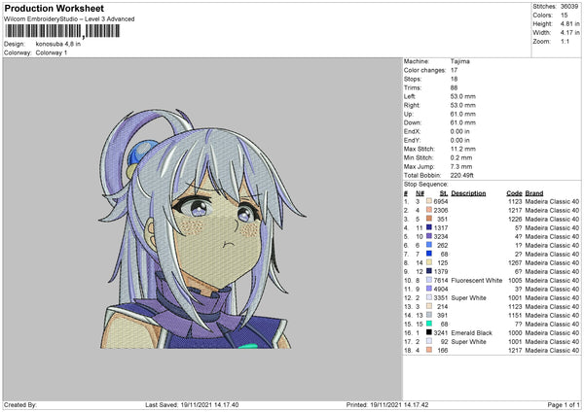
Task: Select the purple swatch beside 3234 stitches
Action: (x=429, y=236)
